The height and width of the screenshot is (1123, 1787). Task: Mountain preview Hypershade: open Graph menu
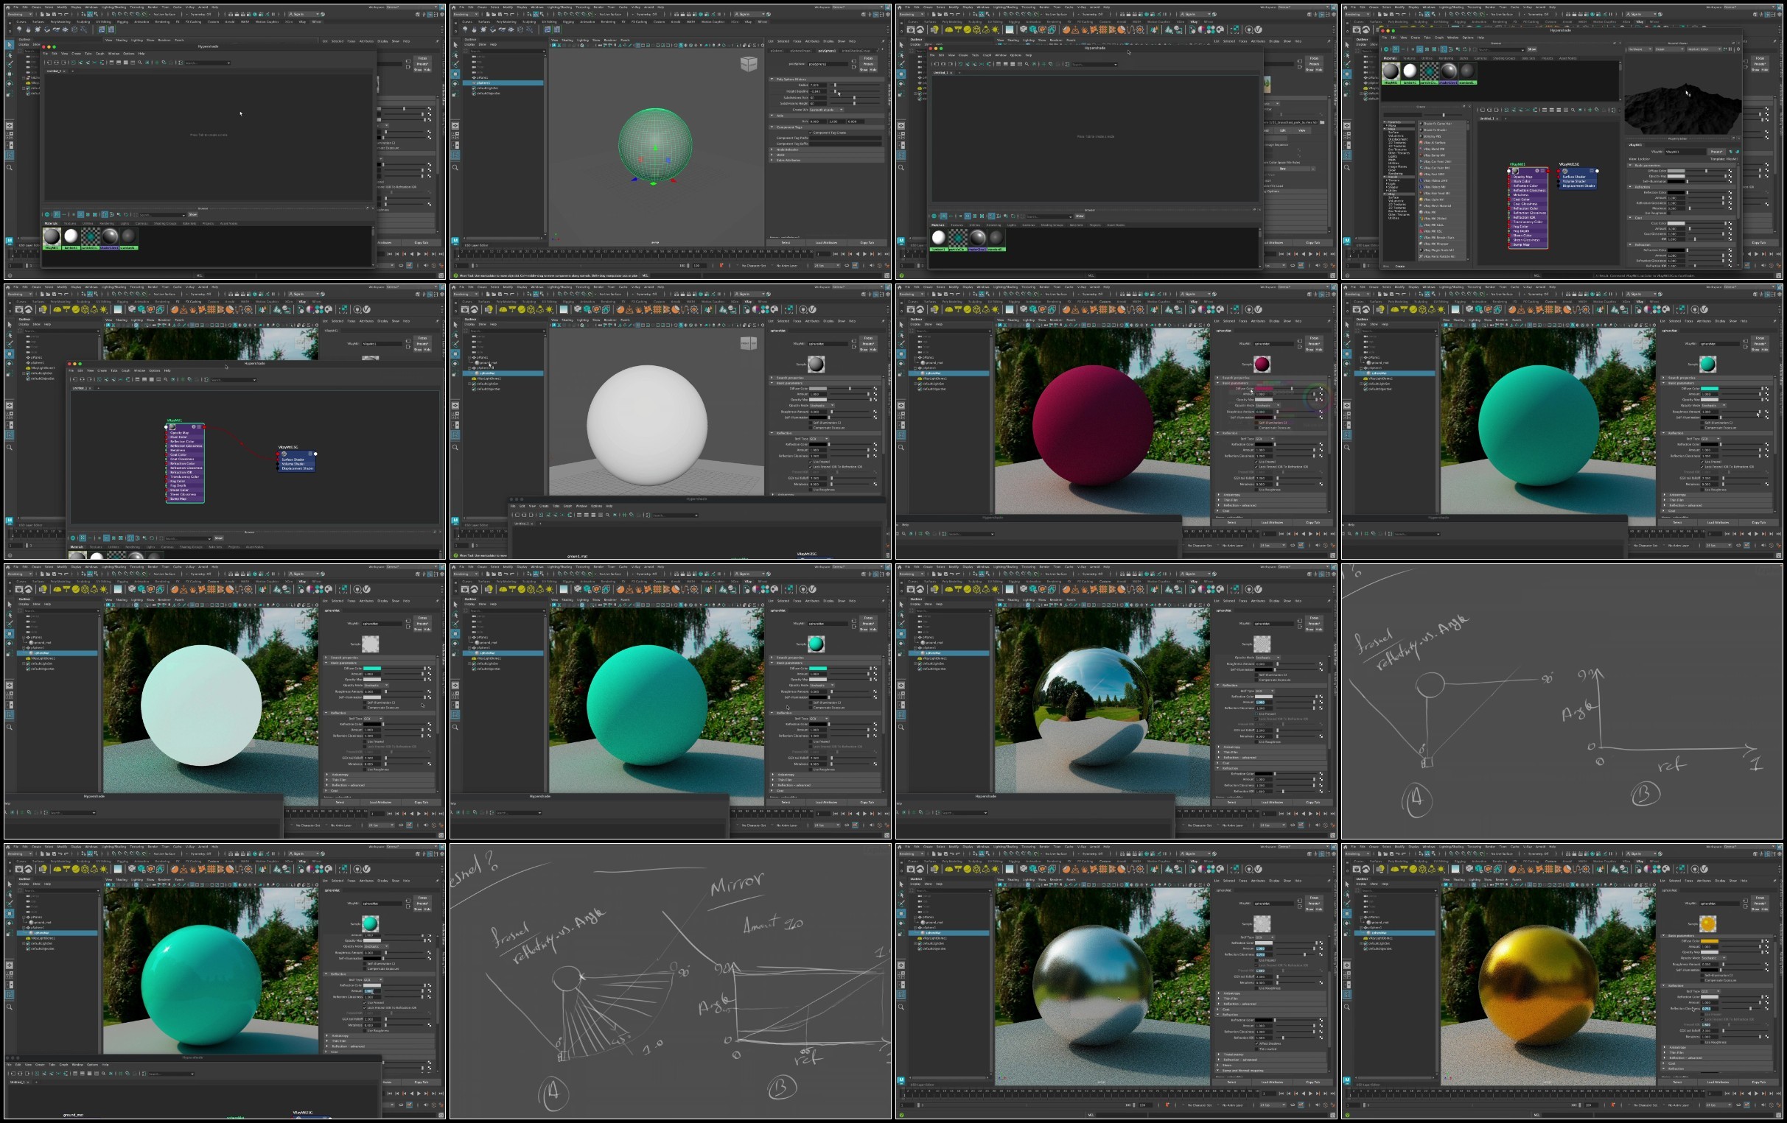pos(1440,38)
